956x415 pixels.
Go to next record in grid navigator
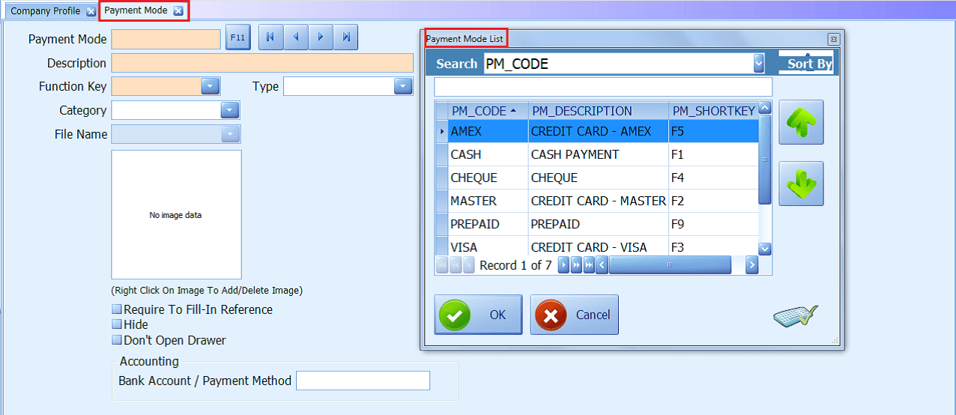564,265
